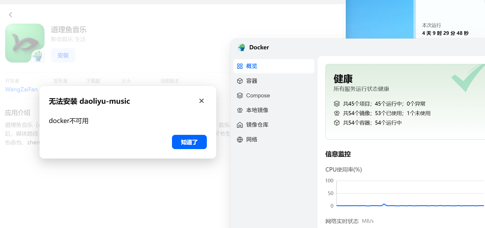Click the 健康 health heading
485x228 pixels.
point(343,79)
